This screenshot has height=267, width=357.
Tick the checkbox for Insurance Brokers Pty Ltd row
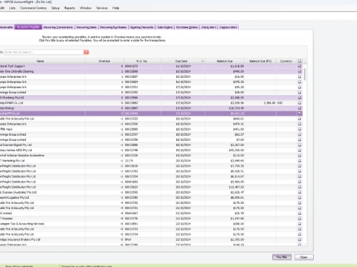click(300, 240)
